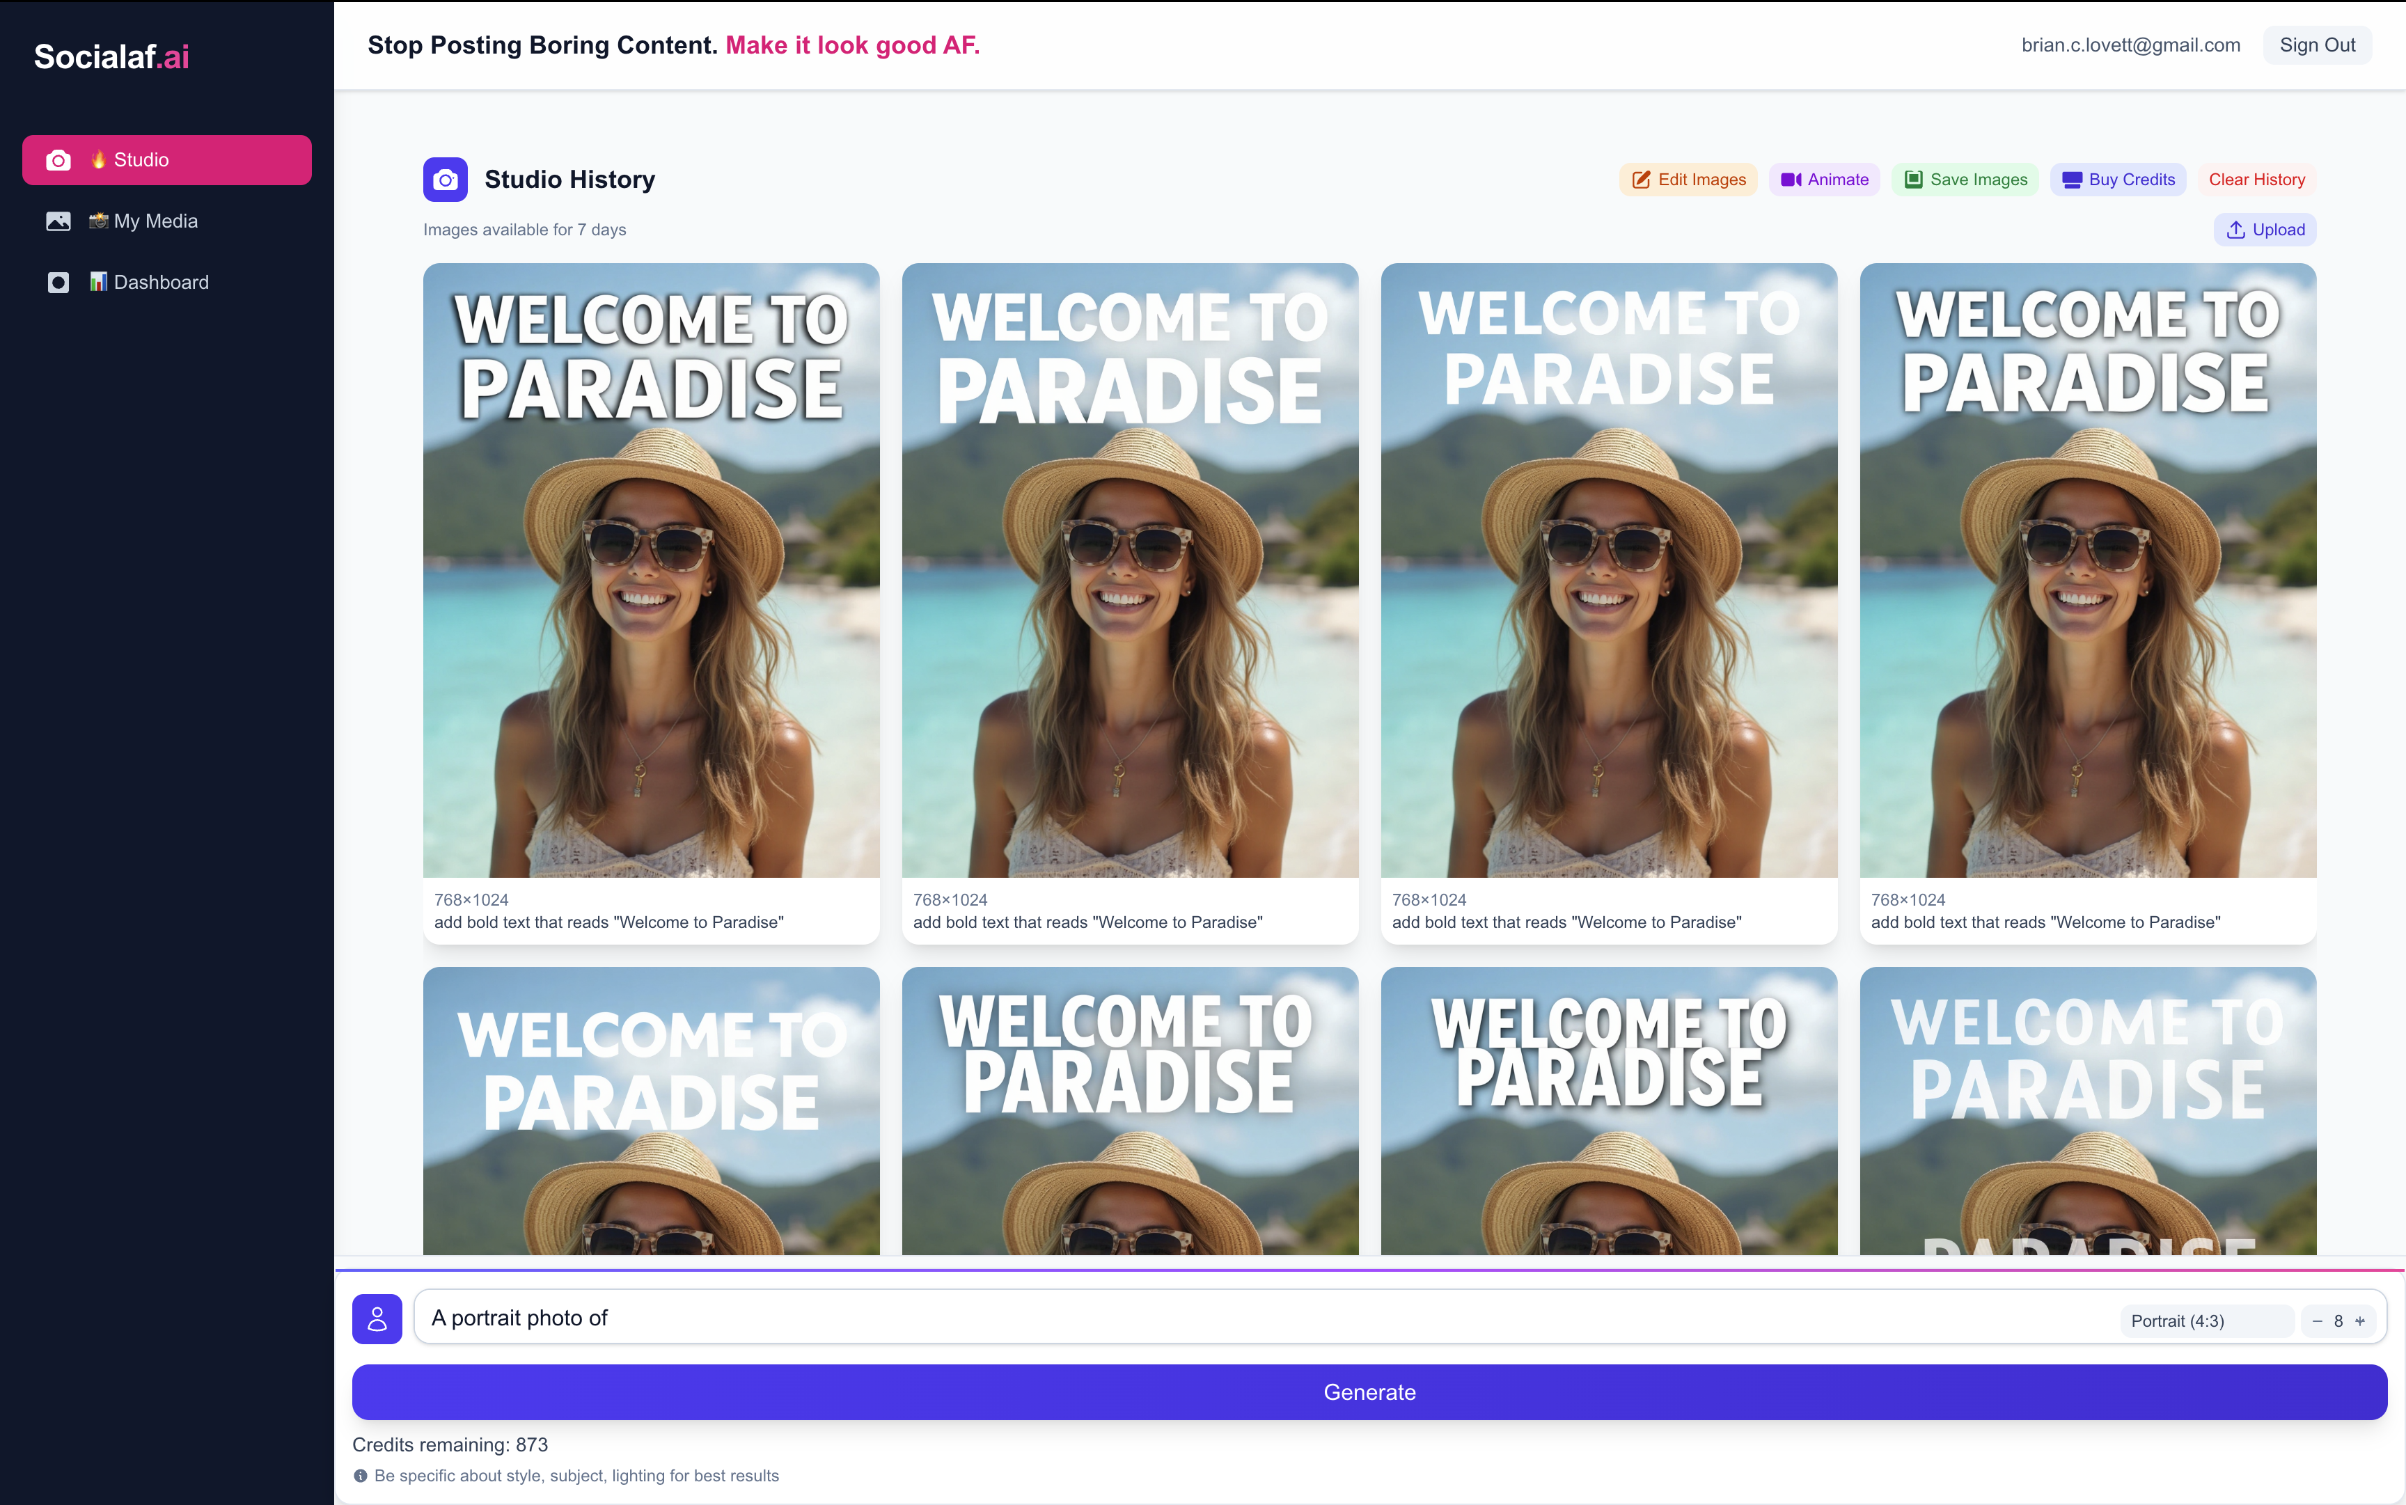
Task: Open the second image in the second row
Action: point(1130,1111)
